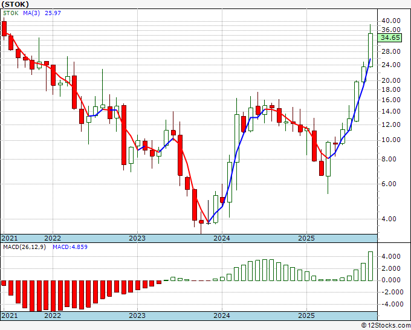Click the 34.65 current price tag
Image resolution: width=411 pixels, height=330 pixels.
pos(390,37)
